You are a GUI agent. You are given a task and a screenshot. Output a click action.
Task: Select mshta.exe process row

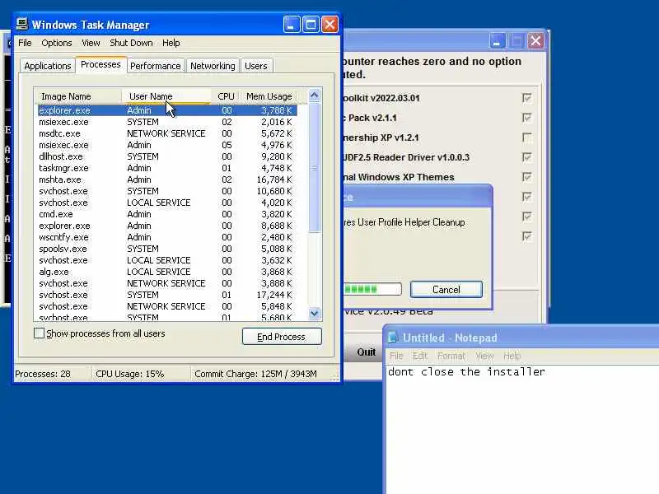[x=166, y=179]
